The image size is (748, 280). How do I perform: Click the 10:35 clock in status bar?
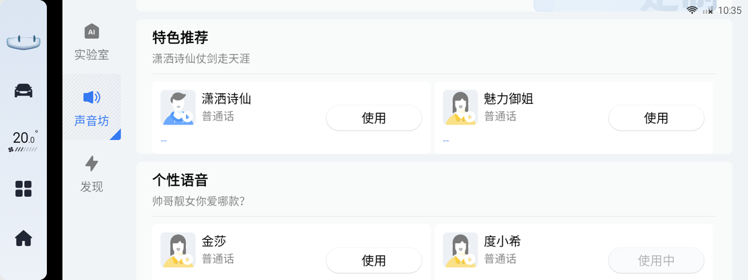[x=730, y=11]
